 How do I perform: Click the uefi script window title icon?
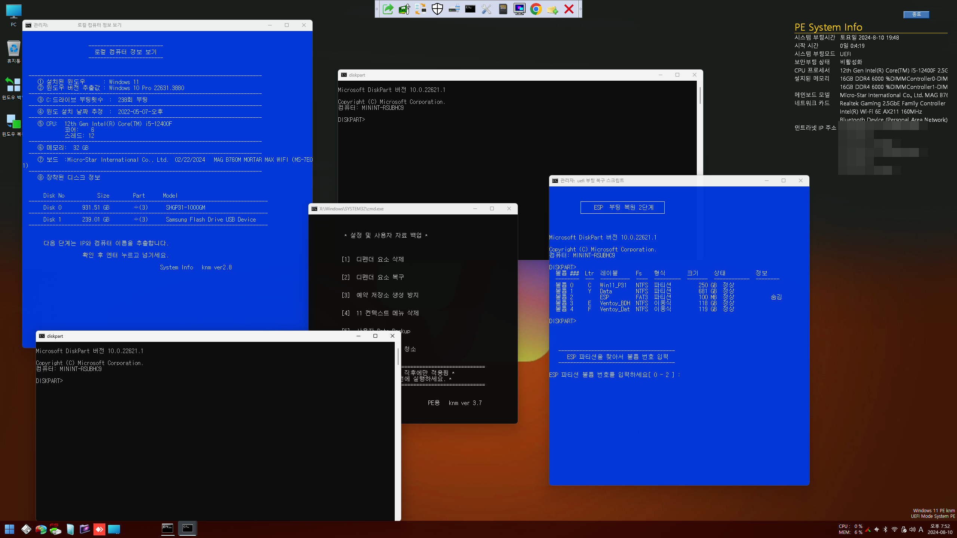coord(555,181)
